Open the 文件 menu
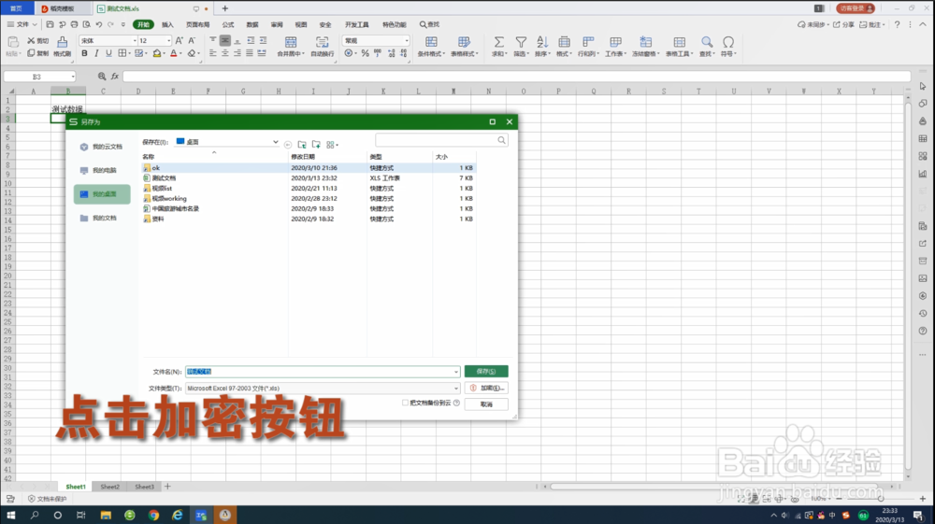Viewport: 935px width, 524px height. 22,24
